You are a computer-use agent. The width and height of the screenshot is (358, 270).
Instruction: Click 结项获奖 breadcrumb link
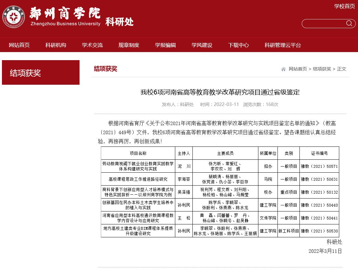(322, 69)
